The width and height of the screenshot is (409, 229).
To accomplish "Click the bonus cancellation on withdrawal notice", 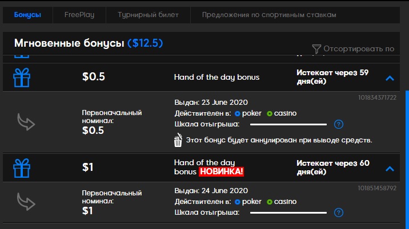I will 279,140.
